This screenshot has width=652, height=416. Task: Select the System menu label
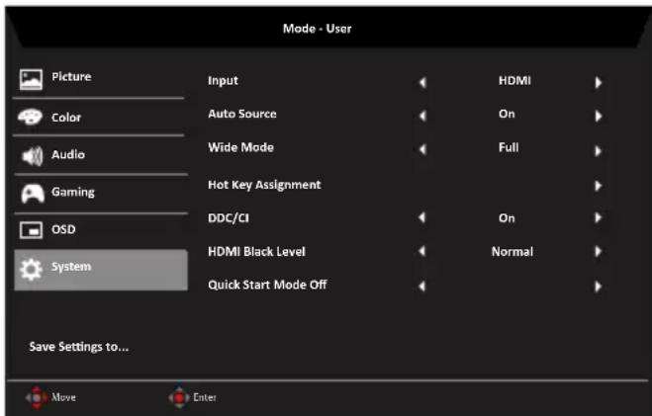coord(71,266)
